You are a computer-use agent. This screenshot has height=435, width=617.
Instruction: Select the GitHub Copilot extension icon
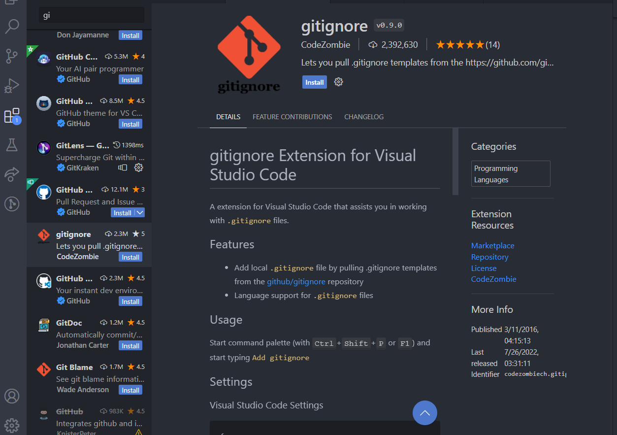tap(44, 59)
